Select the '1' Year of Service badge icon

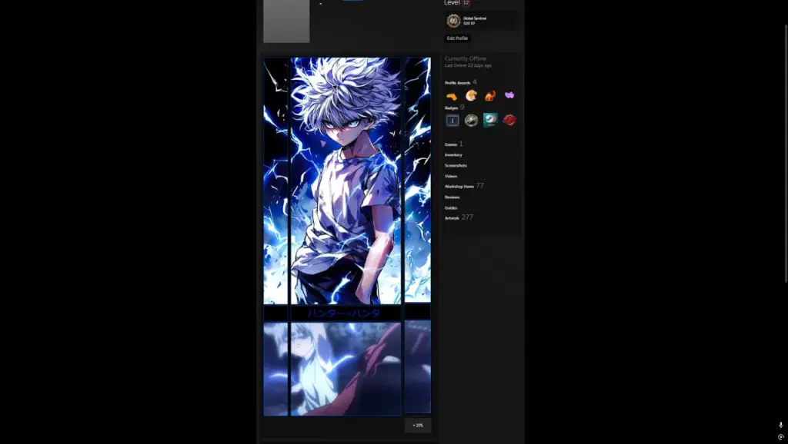point(452,119)
